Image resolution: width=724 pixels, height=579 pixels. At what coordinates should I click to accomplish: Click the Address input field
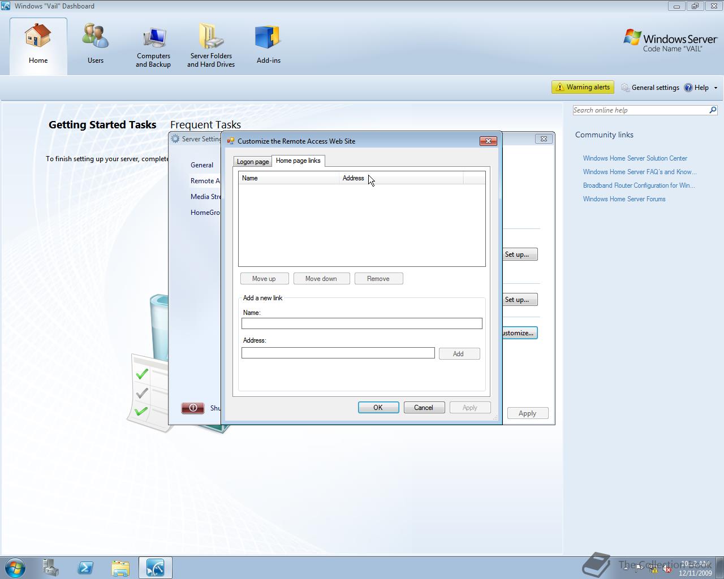click(x=338, y=353)
